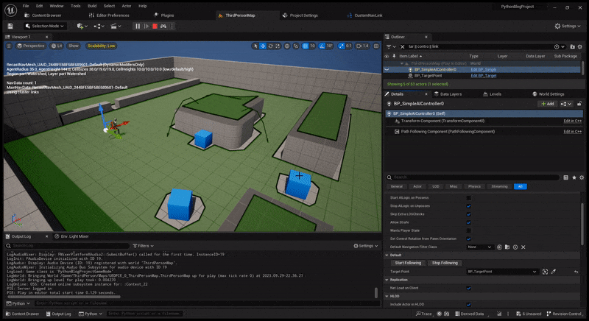Open the Outliner filter options dropdown
The image size is (589, 321).
[x=391, y=46]
